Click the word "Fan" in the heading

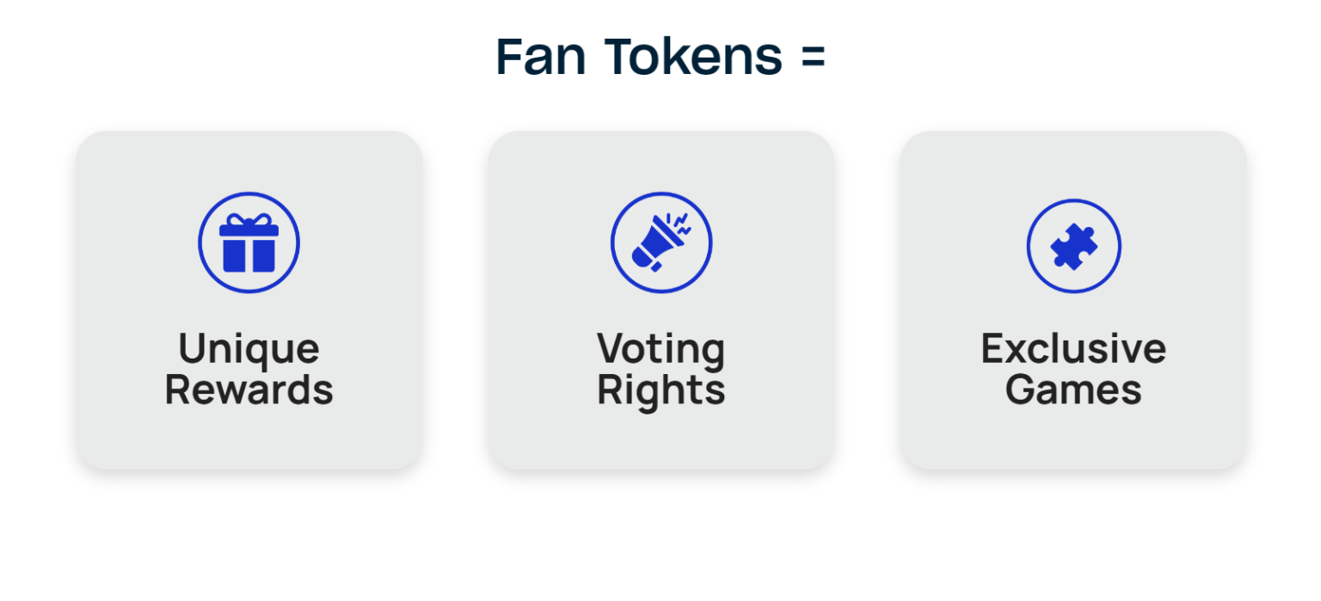point(540,57)
